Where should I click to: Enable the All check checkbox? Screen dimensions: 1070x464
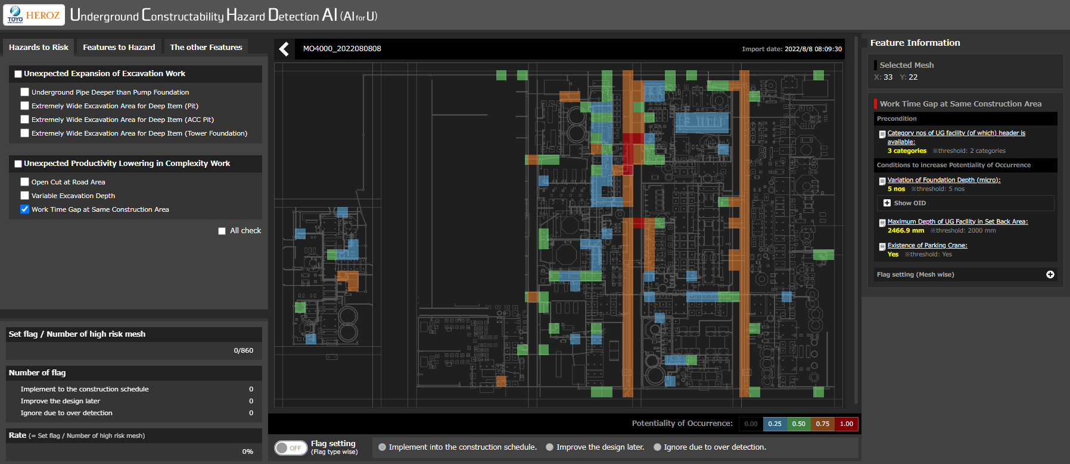[222, 231]
